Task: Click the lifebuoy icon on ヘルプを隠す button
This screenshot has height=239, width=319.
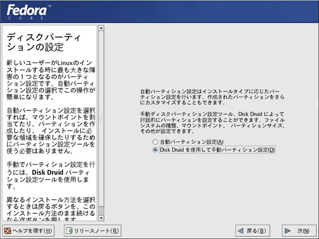Action: click(8, 231)
